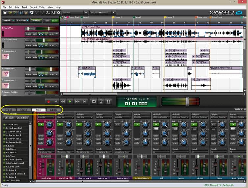The width and height of the screenshot is (248, 188).
Task: Open the Video menu
Action: pos(42,7)
